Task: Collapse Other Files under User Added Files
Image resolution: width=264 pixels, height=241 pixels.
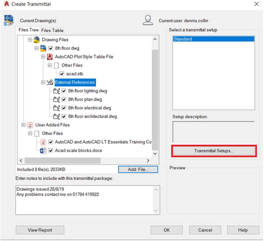Action: pyautogui.click(x=30, y=134)
